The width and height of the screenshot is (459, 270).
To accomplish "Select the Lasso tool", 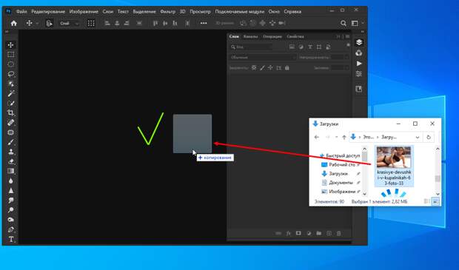I will [11, 74].
